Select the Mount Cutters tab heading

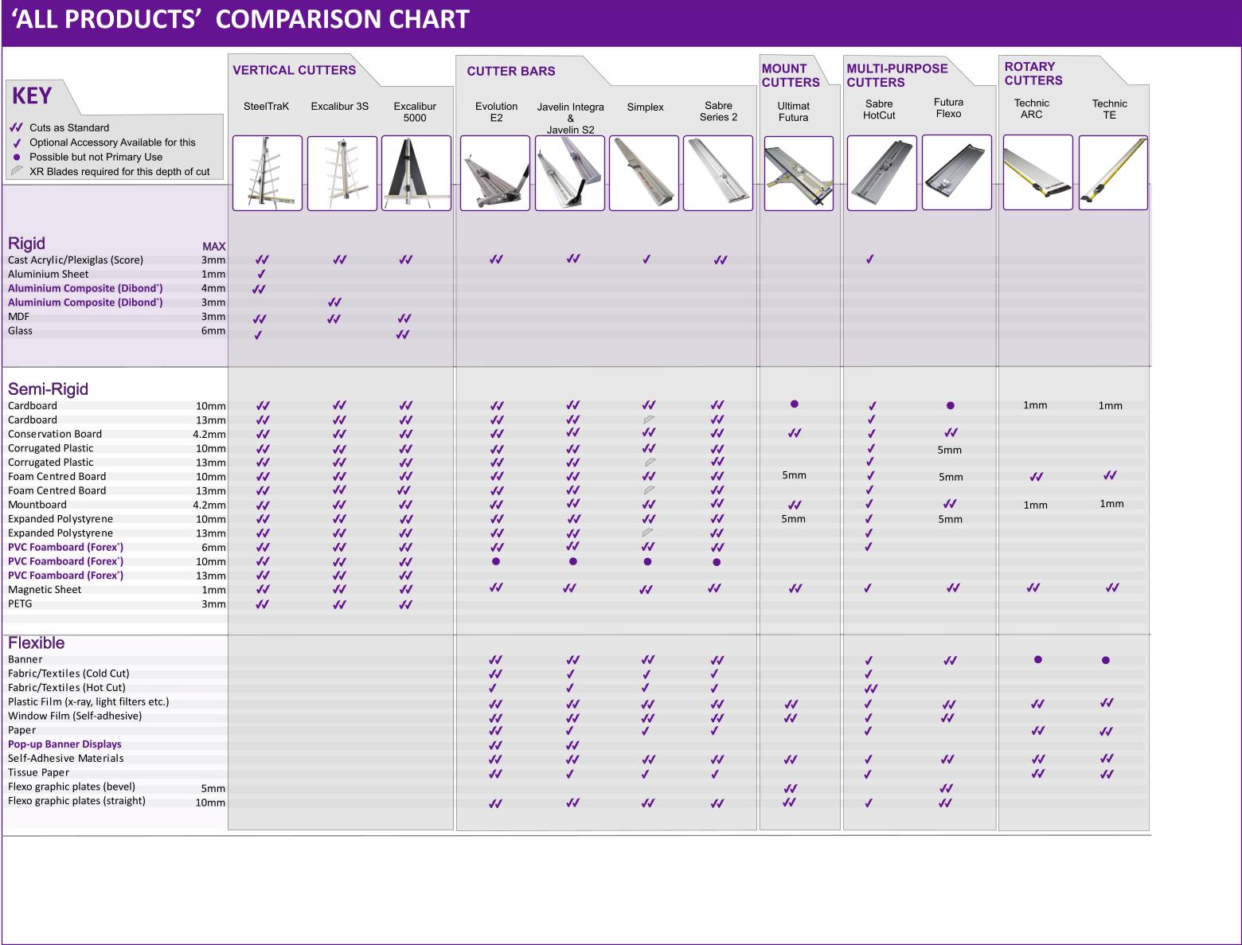point(791,76)
